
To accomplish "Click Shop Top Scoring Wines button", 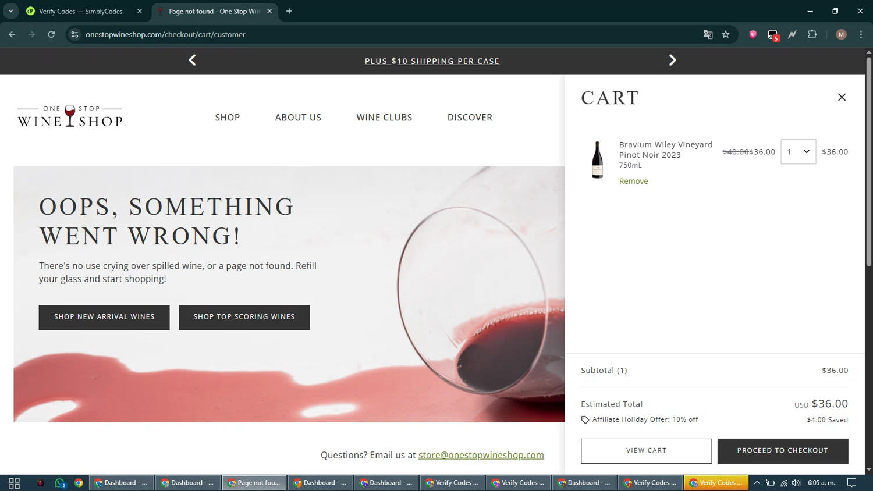I will coord(244,317).
